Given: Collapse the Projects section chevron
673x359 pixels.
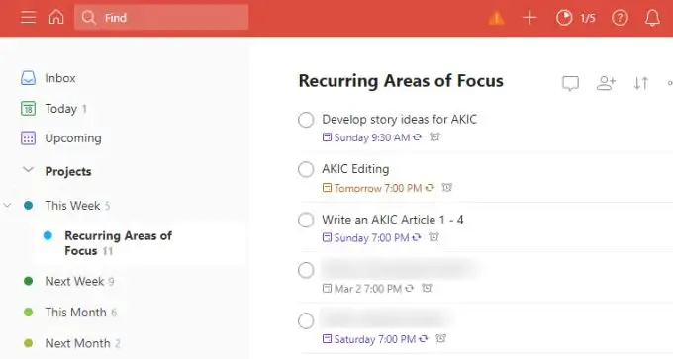Looking at the screenshot, I should pos(28,170).
